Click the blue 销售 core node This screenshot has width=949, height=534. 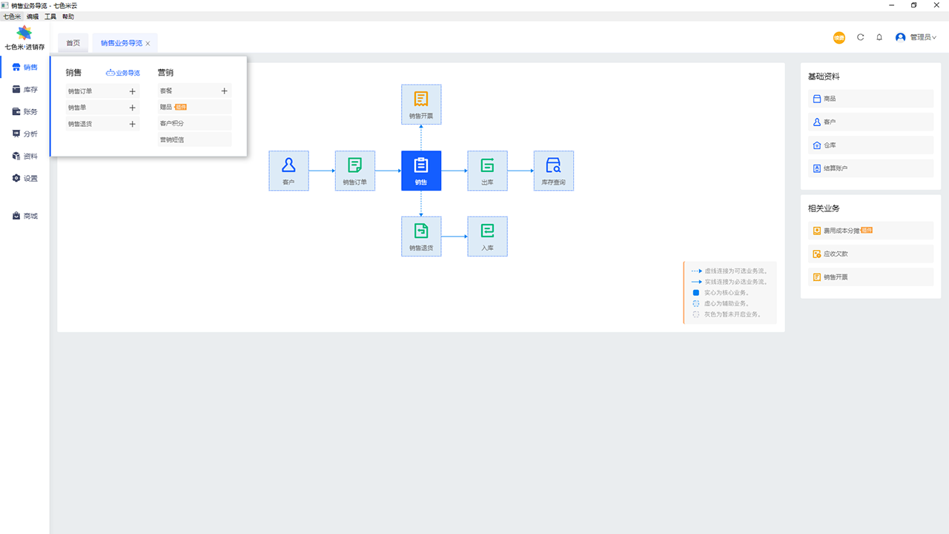[421, 171]
